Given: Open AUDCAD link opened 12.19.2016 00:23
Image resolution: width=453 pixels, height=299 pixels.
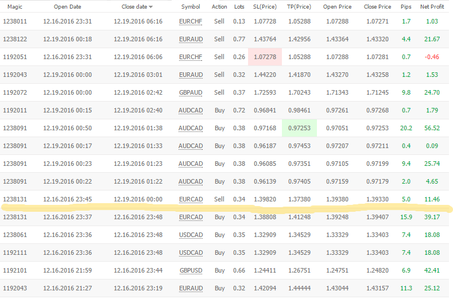Looking at the screenshot, I should coord(191,164).
